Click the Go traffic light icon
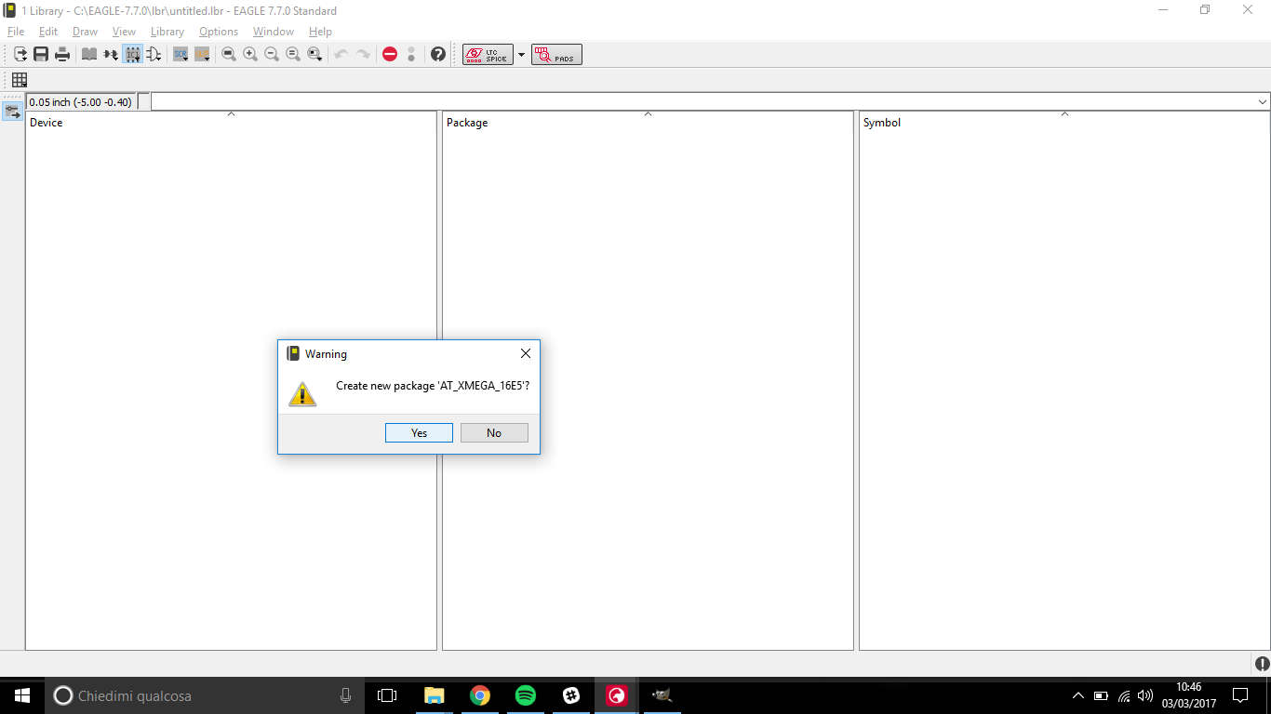 point(411,54)
